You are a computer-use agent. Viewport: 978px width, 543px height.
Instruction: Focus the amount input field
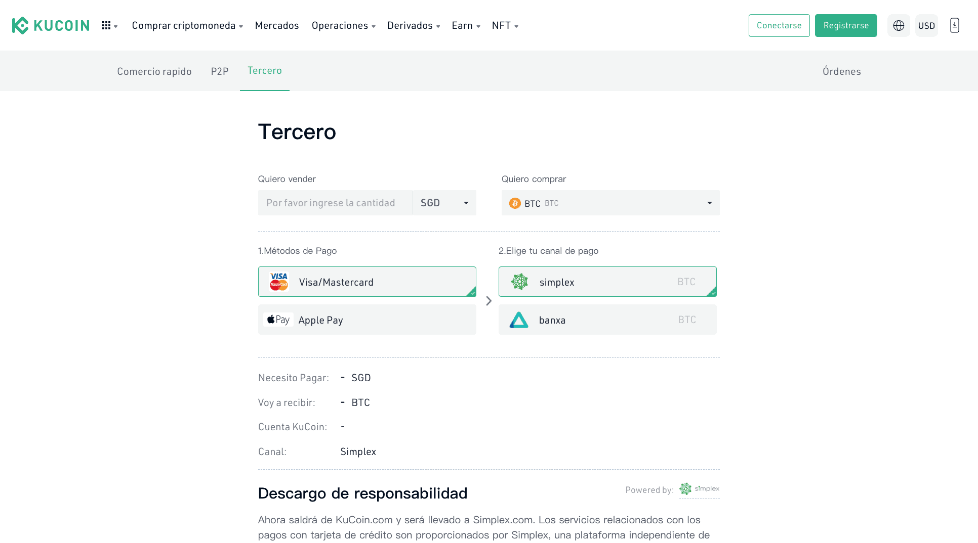pyautogui.click(x=335, y=203)
